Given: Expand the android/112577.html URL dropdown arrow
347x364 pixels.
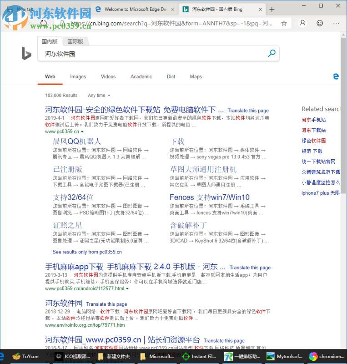Looking at the screenshot, I should tap(127, 288).
